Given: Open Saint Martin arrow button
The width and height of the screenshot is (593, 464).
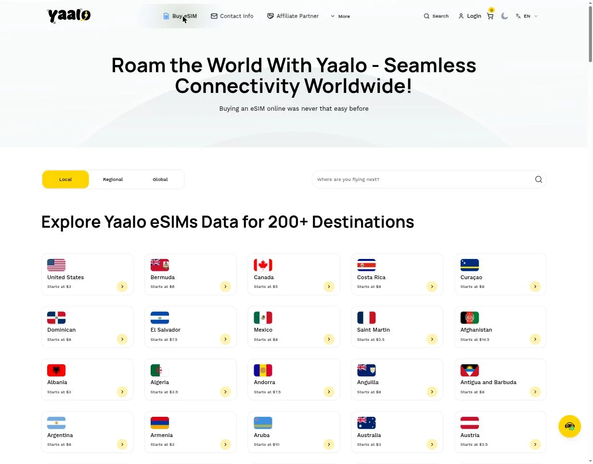Looking at the screenshot, I should click(432, 339).
